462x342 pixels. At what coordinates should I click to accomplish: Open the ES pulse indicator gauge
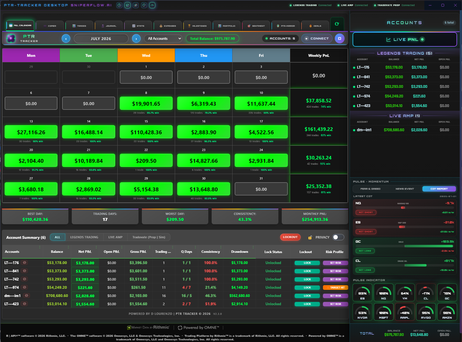363,292
